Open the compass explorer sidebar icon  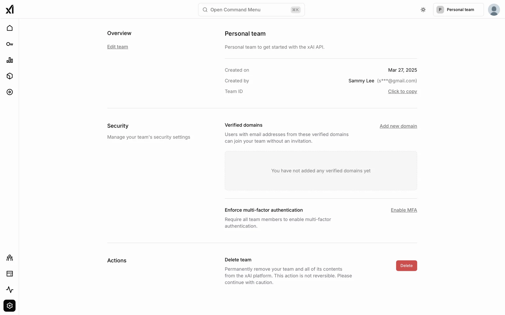[9, 92]
